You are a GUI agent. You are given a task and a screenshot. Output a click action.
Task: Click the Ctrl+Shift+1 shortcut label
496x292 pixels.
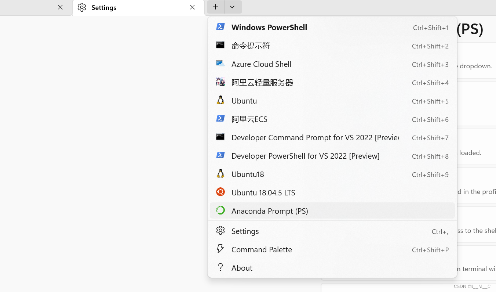click(431, 28)
